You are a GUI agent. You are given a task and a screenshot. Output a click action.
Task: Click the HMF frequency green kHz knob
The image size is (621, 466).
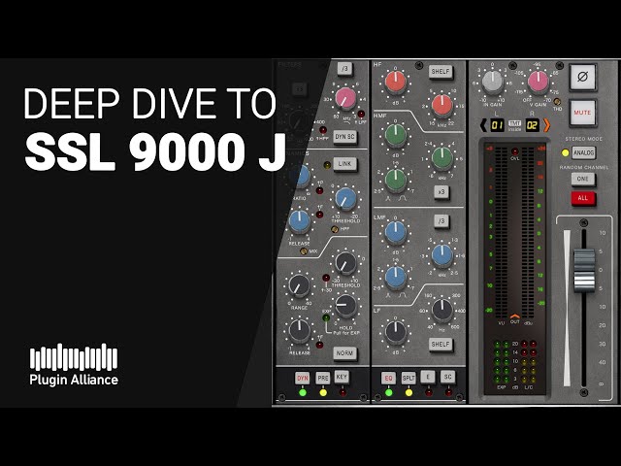pos(442,158)
